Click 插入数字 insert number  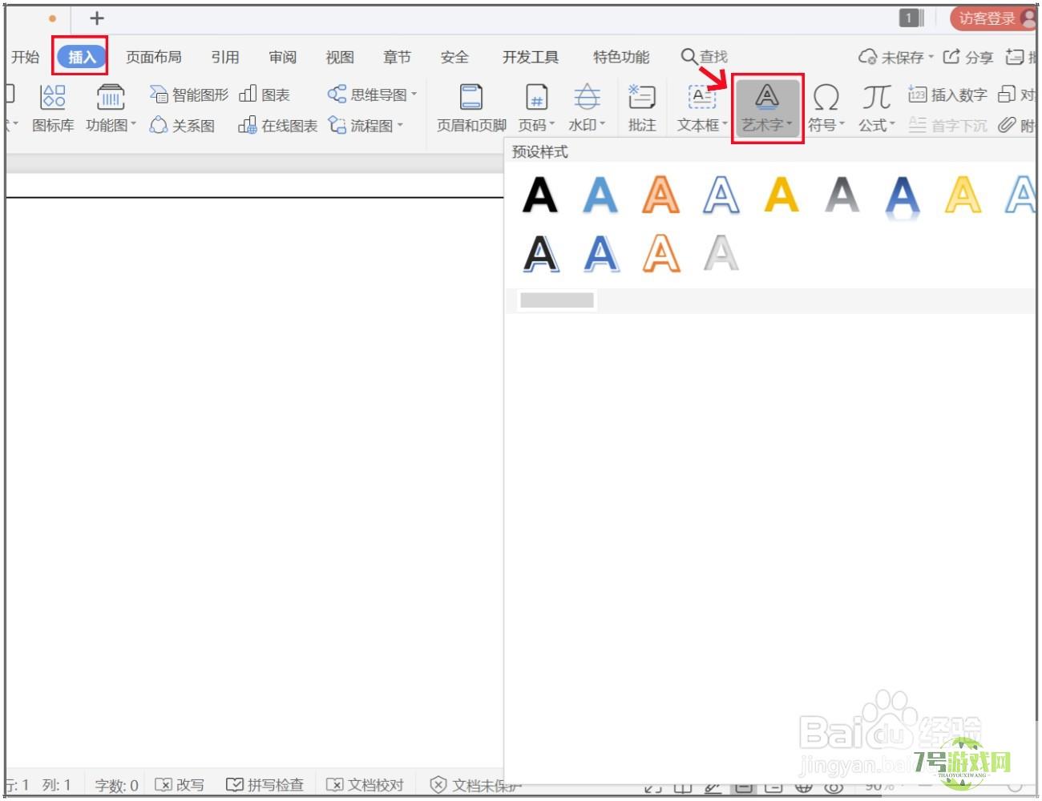click(947, 95)
